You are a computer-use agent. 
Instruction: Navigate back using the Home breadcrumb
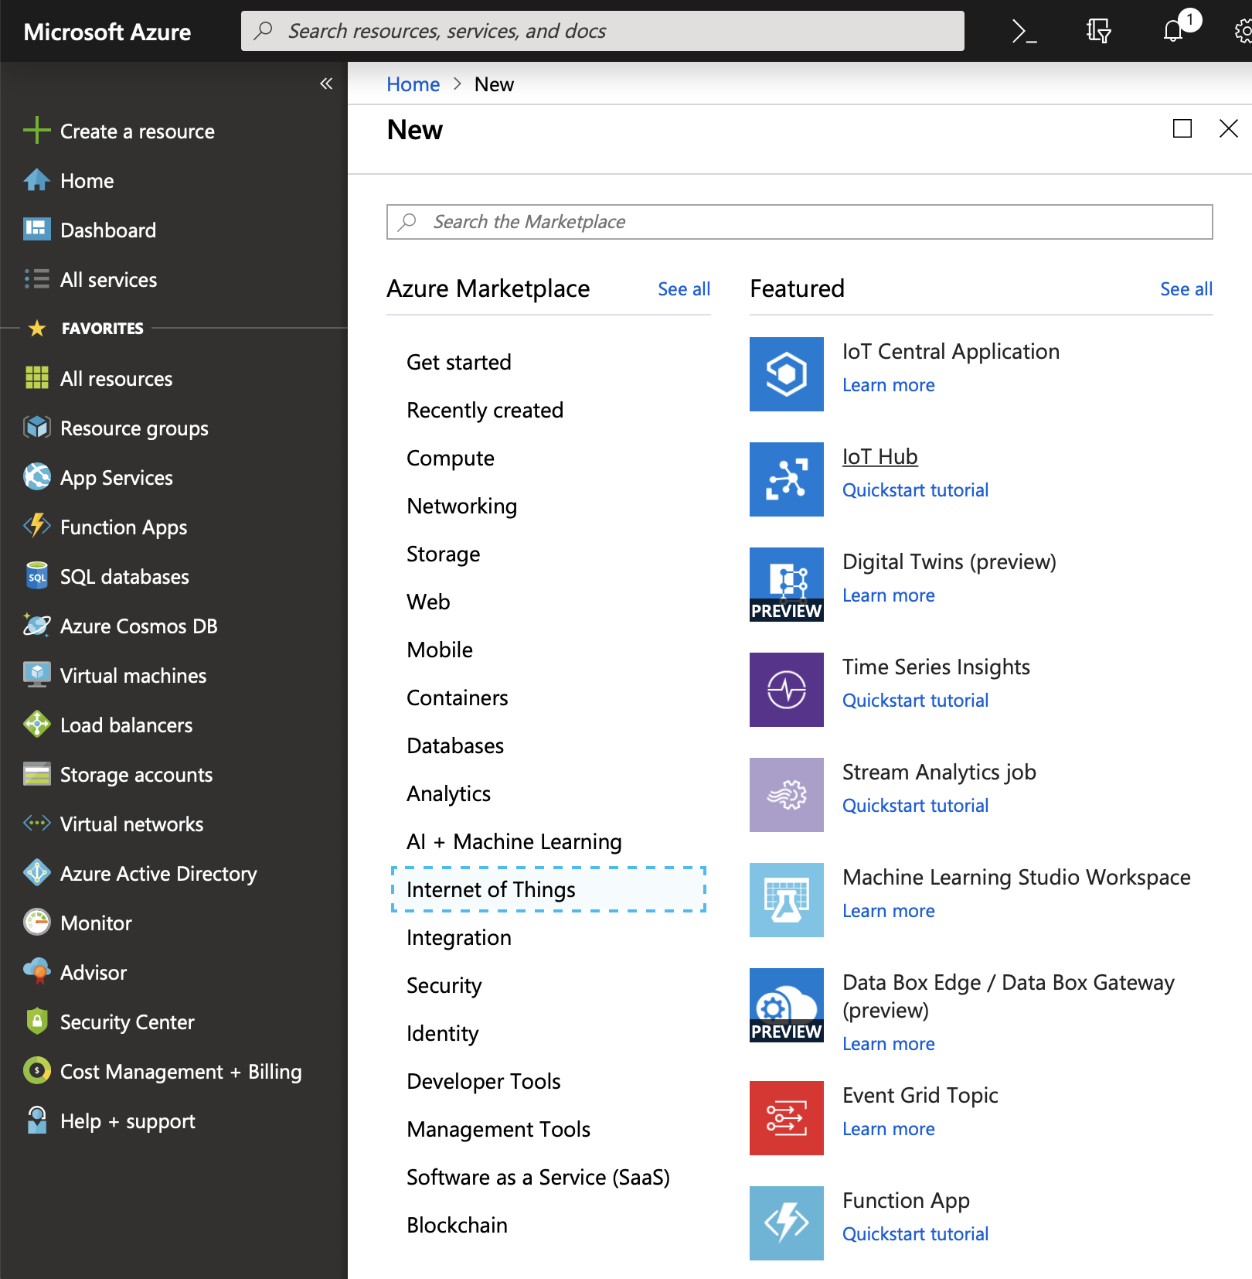pyautogui.click(x=413, y=84)
